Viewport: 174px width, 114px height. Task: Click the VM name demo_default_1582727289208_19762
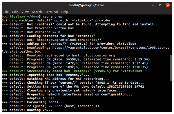113,87
